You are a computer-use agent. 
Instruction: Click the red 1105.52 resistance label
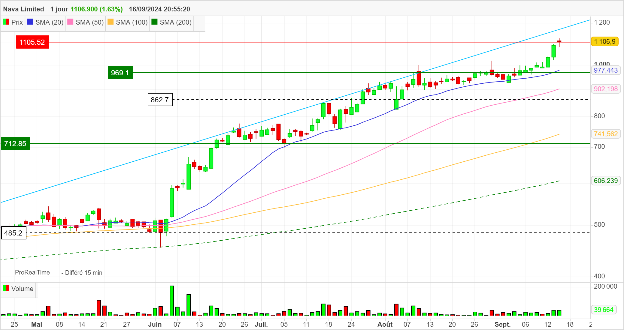pos(32,42)
